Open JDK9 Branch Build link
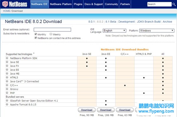The image size is (177, 117). (149, 22)
